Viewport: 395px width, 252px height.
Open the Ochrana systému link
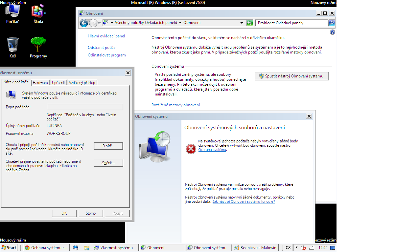(x=212, y=150)
